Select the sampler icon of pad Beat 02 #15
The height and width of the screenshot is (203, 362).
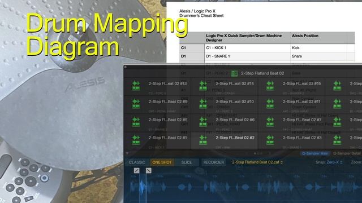click(270, 85)
